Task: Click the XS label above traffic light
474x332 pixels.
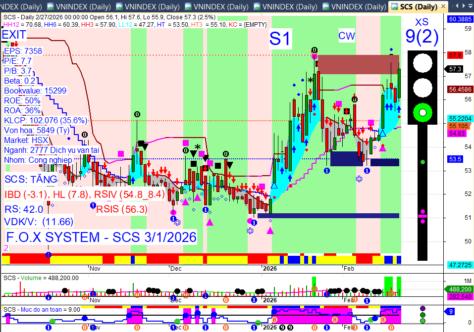Action: 421,22
